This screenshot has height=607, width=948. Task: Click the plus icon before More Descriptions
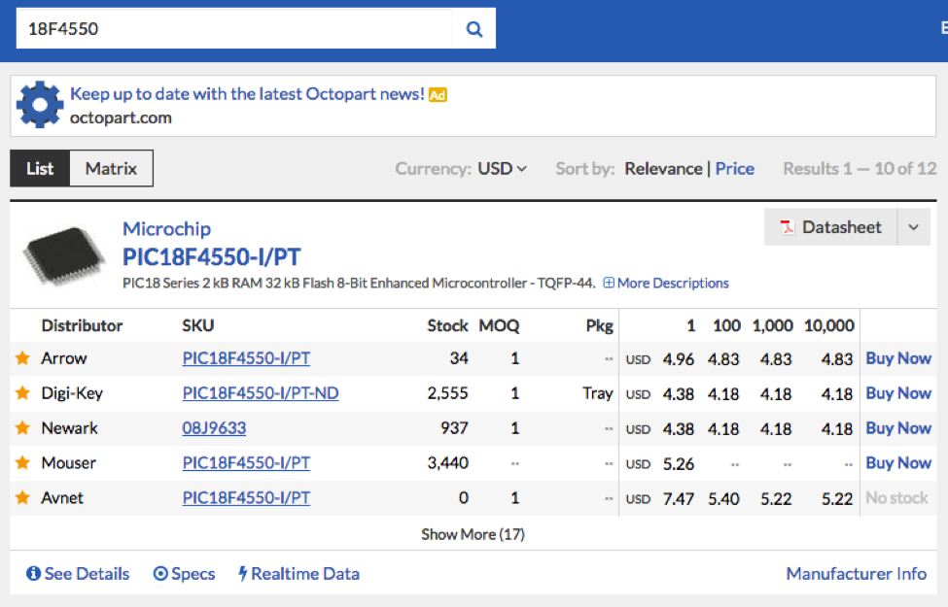609,283
